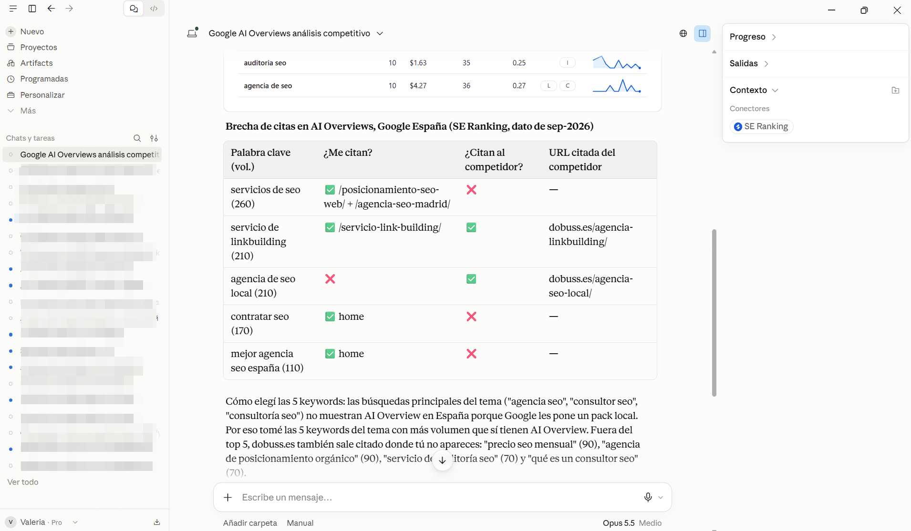
Task: Click the green check beside /servicio-link-building/
Action: coord(330,227)
